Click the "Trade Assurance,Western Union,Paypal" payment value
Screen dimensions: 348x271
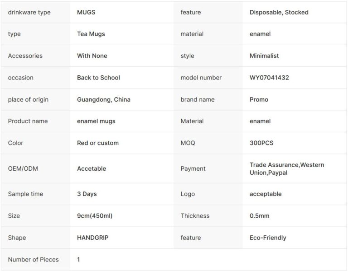[286, 168]
